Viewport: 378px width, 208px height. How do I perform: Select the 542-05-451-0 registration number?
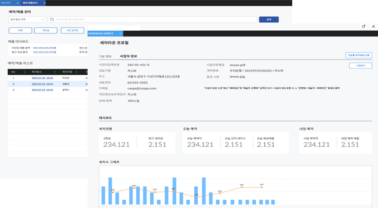138,65
